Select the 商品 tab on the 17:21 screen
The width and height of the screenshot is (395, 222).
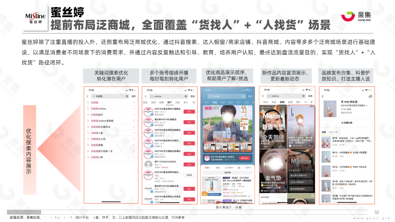(215, 103)
